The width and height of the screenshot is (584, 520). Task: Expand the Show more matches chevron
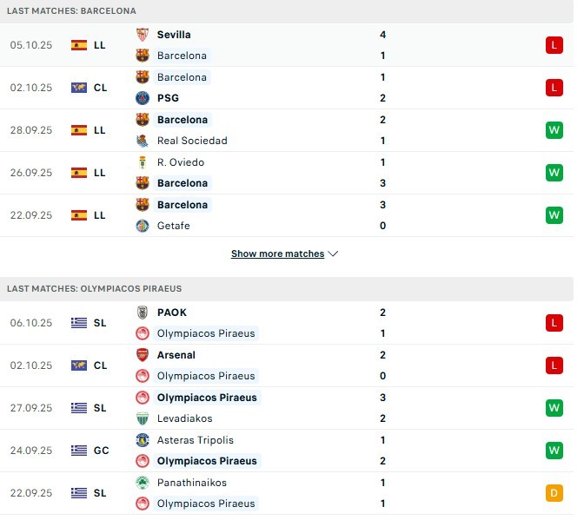[x=334, y=254]
